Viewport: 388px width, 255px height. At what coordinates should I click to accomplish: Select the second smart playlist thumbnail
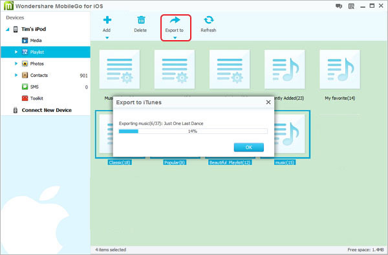click(175, 69)
